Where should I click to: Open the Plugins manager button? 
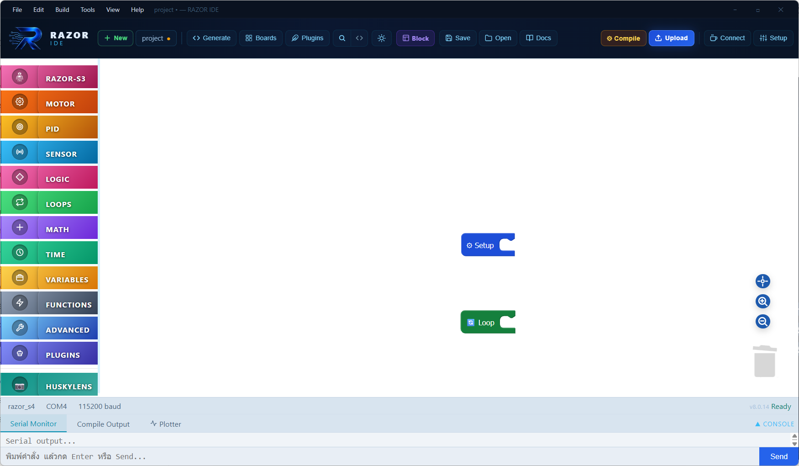307,38
